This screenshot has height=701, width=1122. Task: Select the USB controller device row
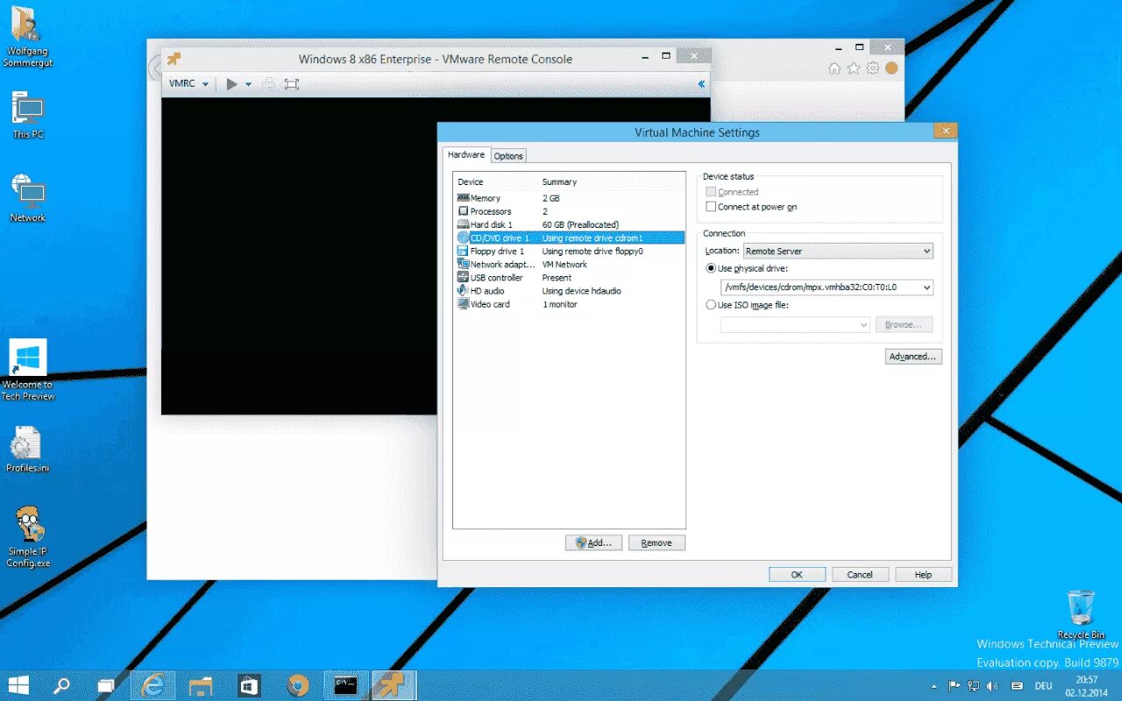pyautogui.click(x=569, y=277)
